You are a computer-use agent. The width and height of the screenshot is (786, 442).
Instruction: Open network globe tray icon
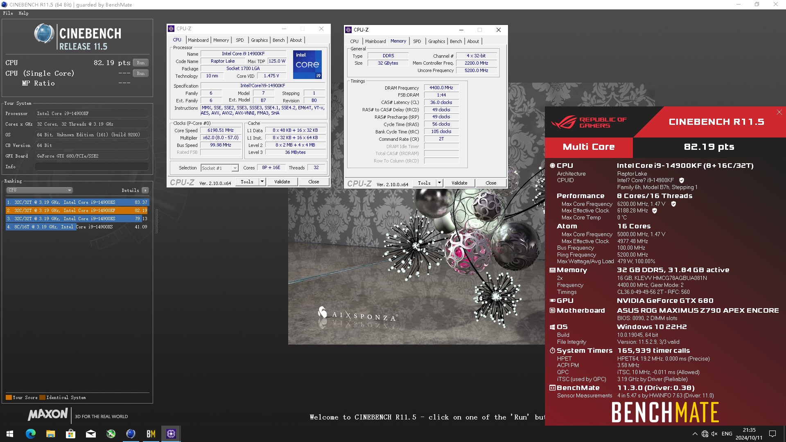click(705, 434)
